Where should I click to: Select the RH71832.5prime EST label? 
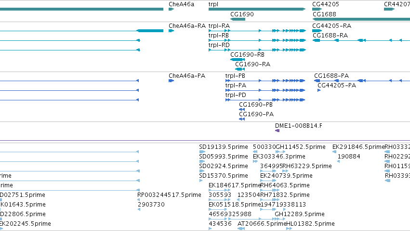(285, 195)
